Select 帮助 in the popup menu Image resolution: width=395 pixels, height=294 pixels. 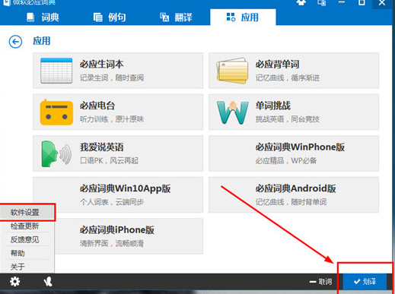(27, 253)
